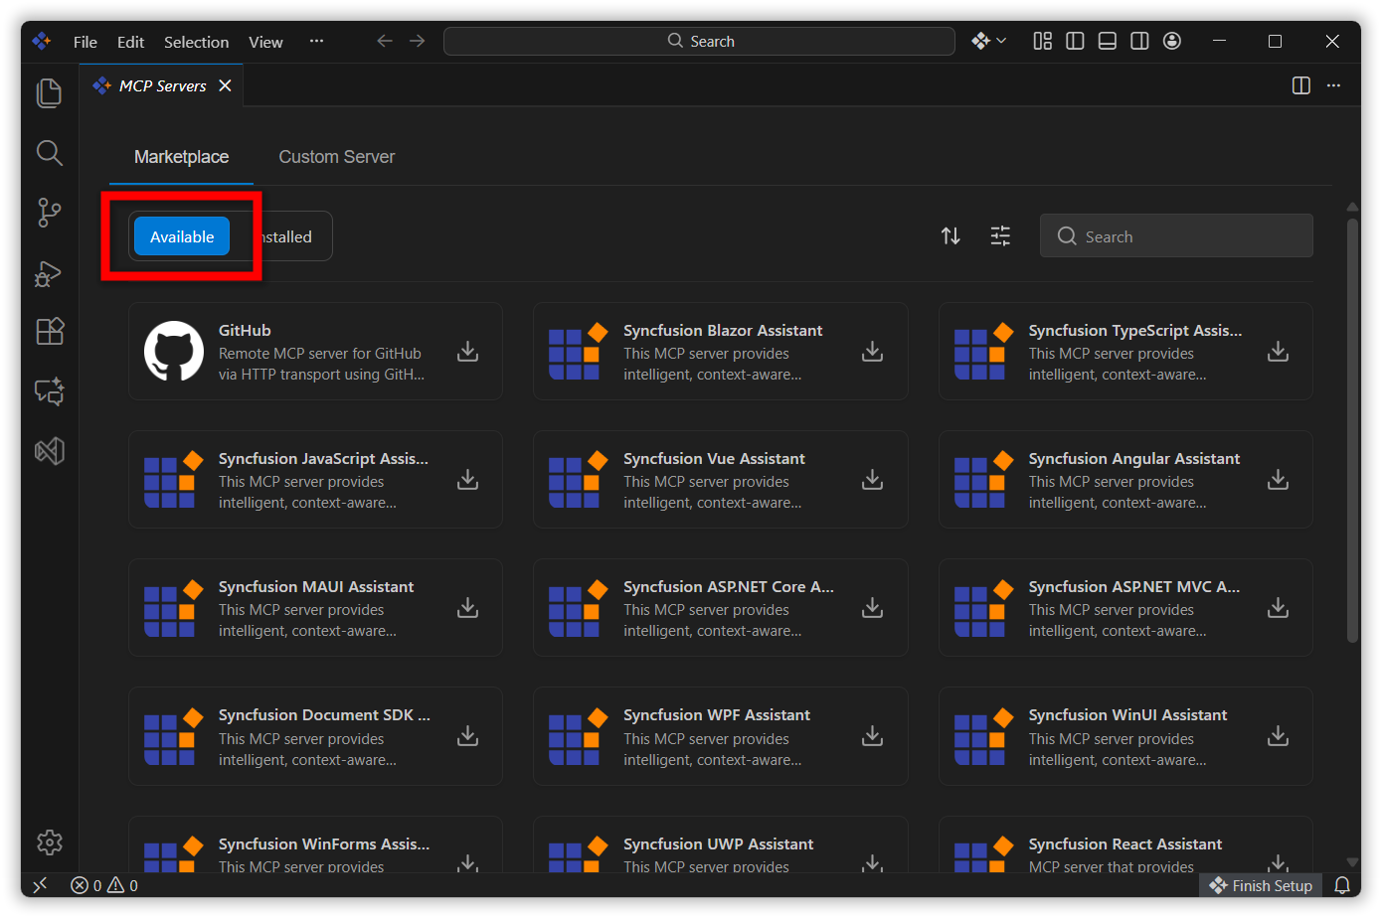Toggle the bottom panel layout icon
Viewport: 1382px width, 918px height.
click(x=1107, y=41)
